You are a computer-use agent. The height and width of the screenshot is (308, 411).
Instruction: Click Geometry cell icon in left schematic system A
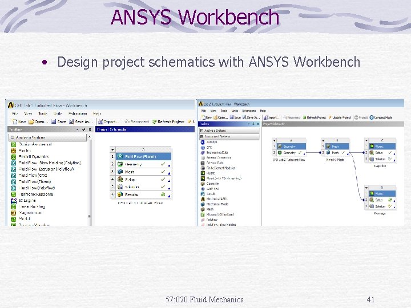(120, 164)
